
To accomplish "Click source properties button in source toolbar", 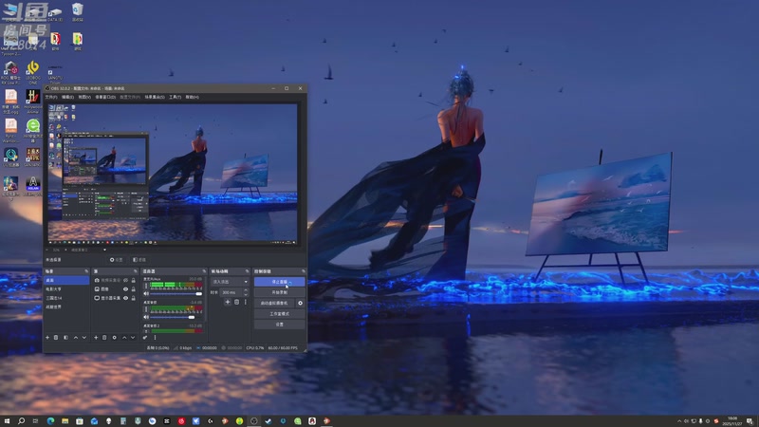I will tap(116, 260).
